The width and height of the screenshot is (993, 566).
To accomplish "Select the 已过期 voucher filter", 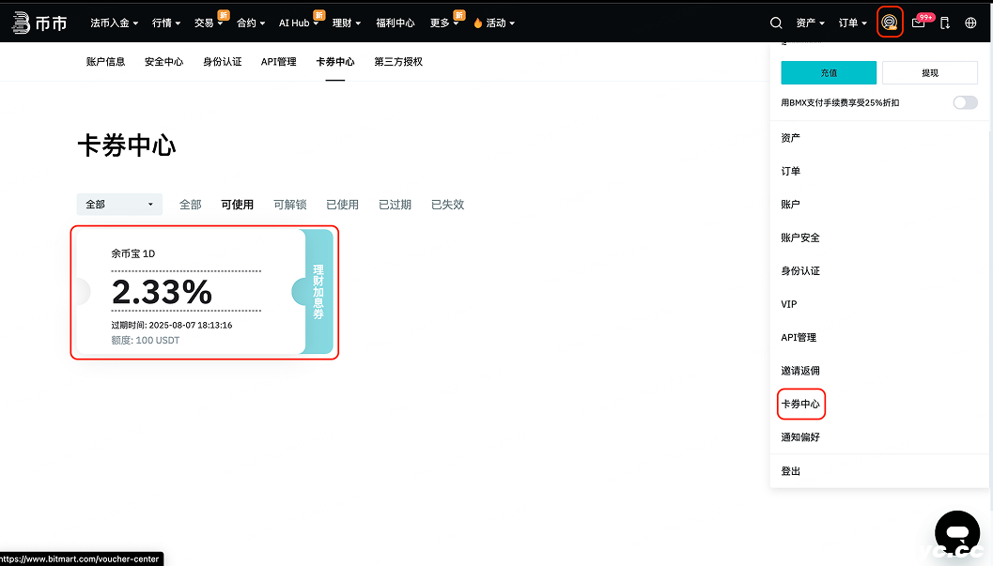I will point(395,204).
